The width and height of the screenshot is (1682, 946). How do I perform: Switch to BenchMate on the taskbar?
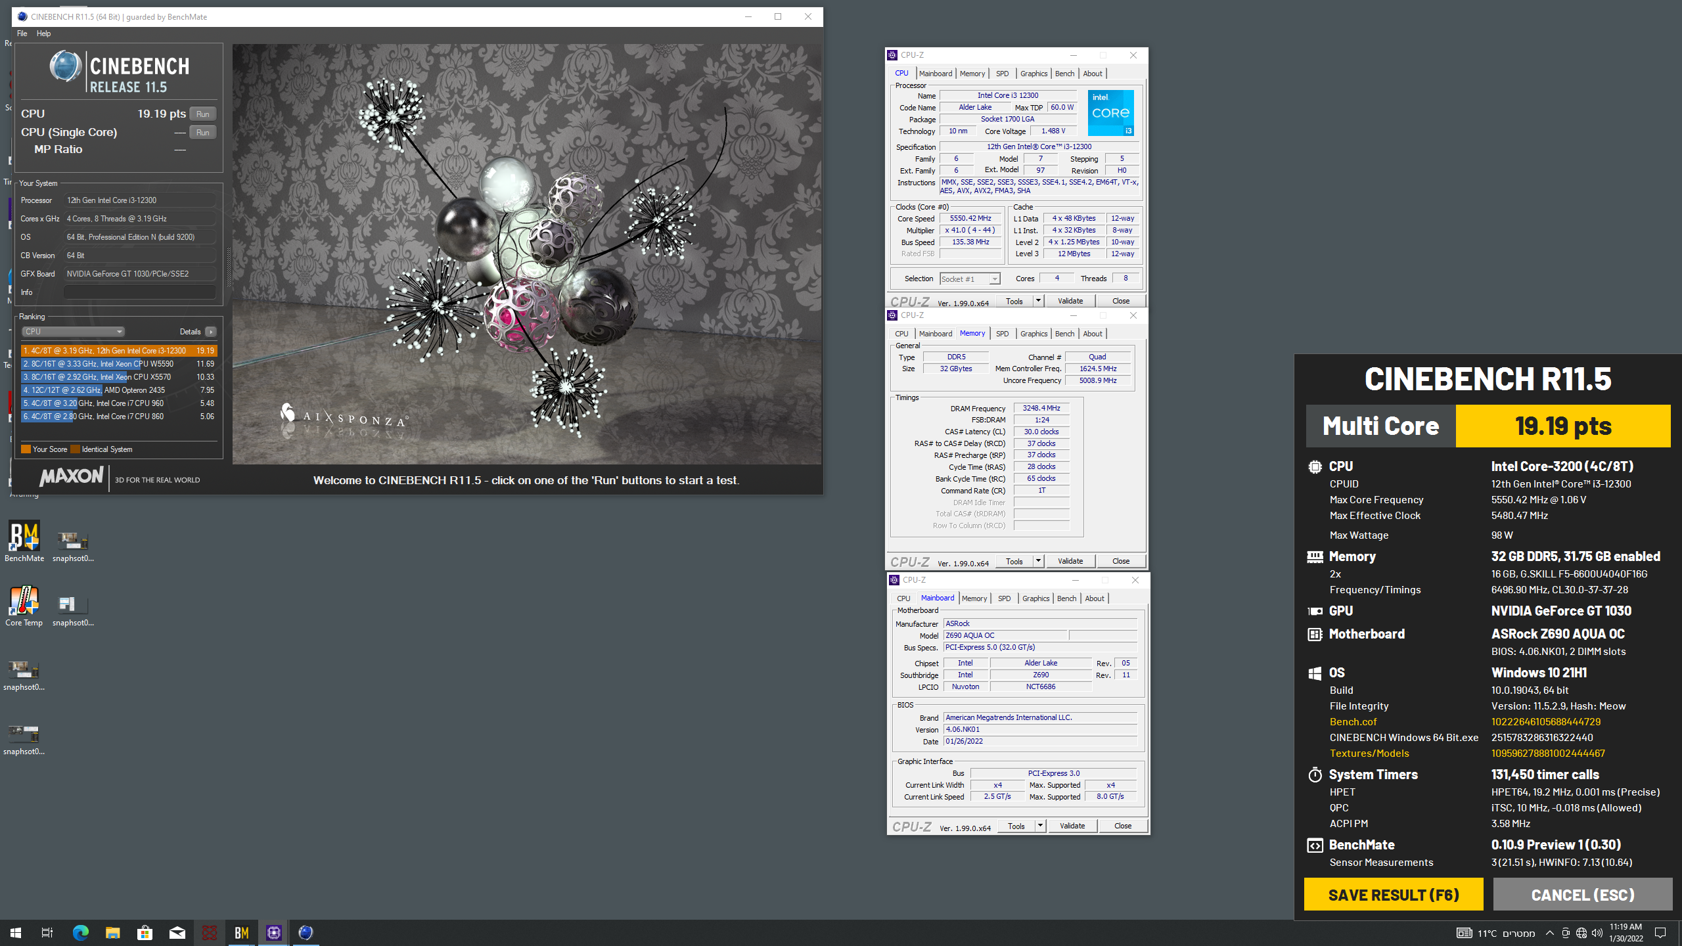(x=241, y=933)
